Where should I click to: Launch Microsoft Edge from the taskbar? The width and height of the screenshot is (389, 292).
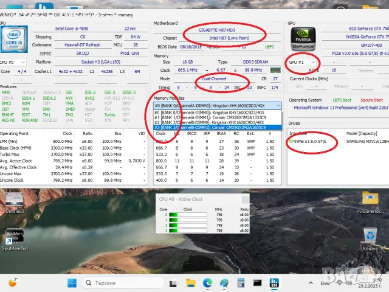click(x=207, y=282)
